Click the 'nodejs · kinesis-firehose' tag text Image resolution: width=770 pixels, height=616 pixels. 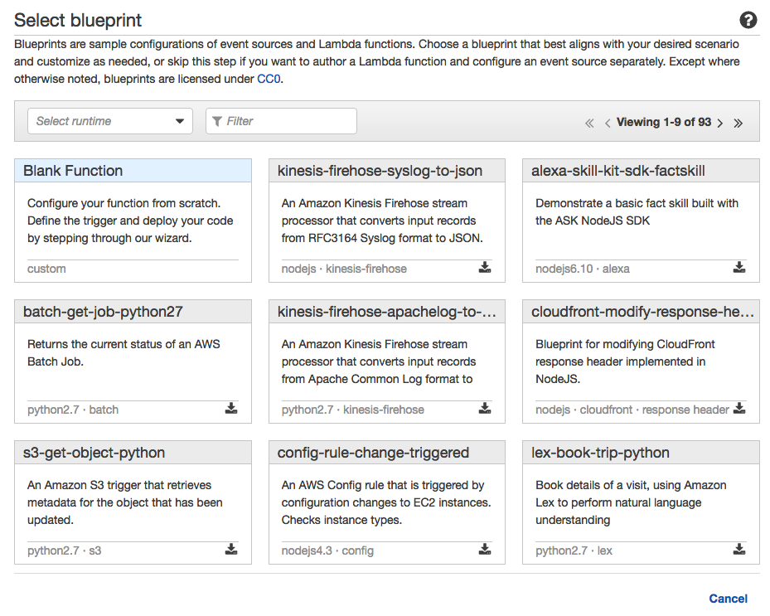tap(344, 269)
